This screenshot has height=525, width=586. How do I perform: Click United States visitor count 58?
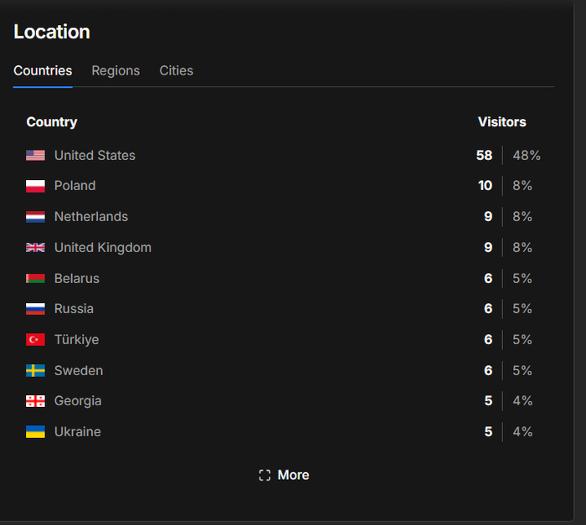[x=484, y=155]
